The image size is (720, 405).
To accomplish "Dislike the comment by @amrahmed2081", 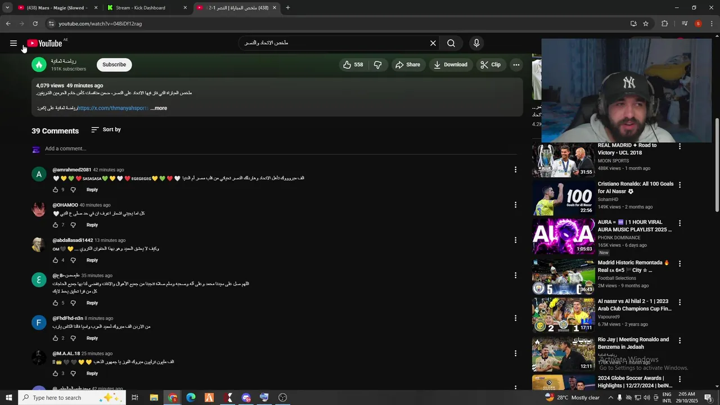I will [73, 190].
